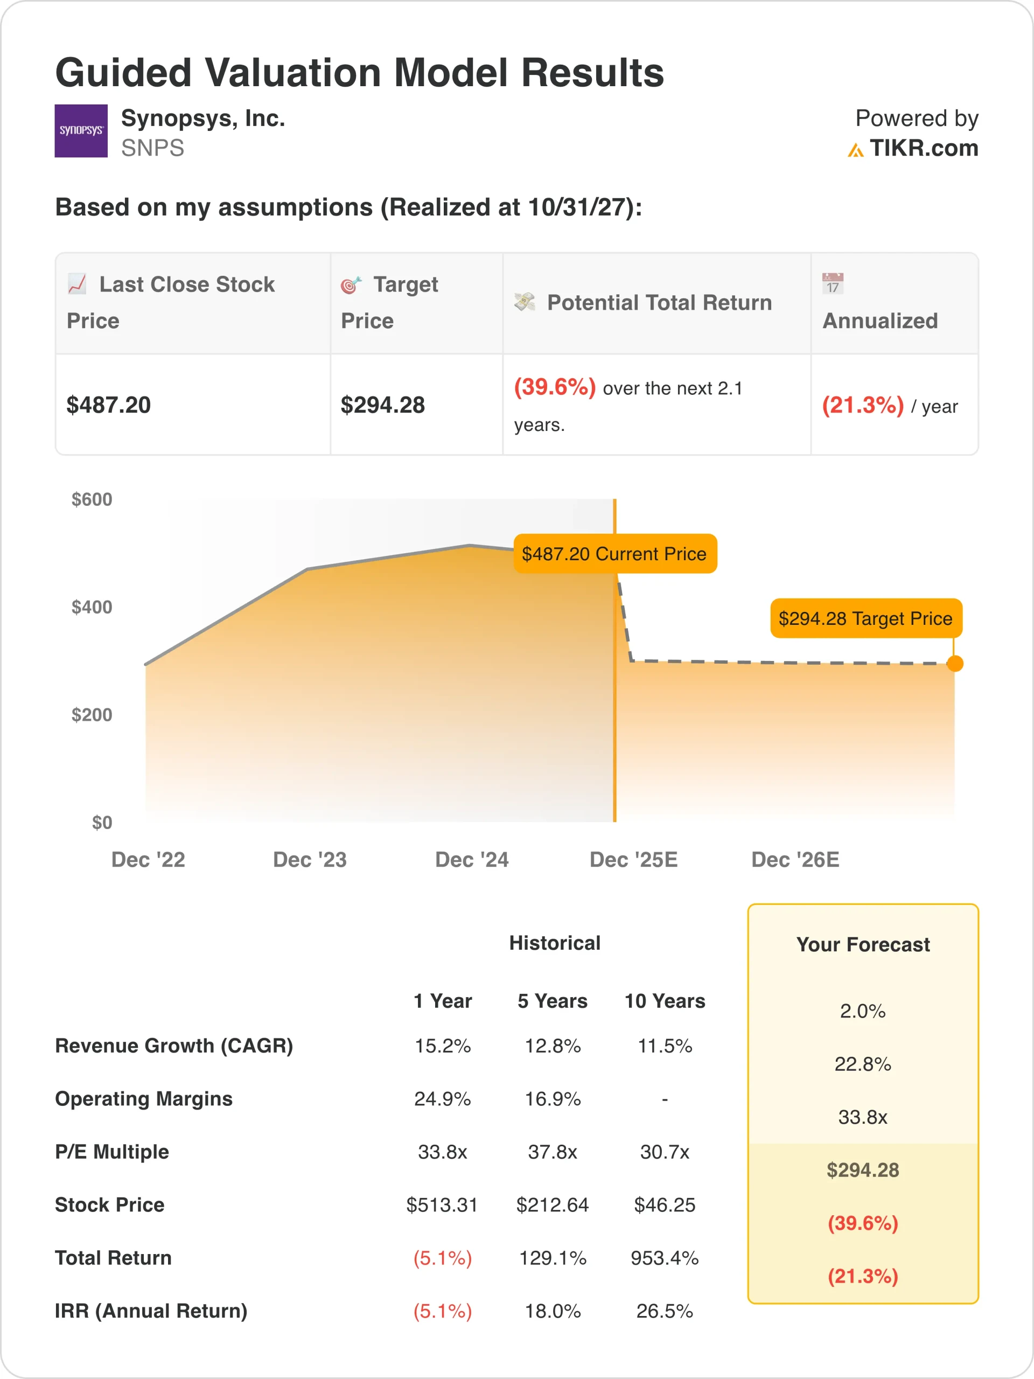The image size is (1034, 1379).
Task: Select the 5 Years historical column header
Action: click(x=552, y=1001)
